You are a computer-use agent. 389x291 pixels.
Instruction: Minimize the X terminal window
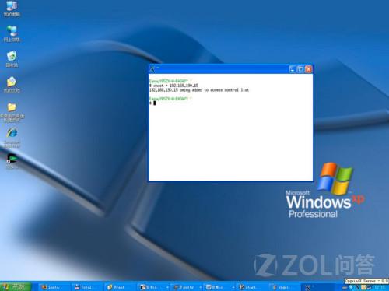click(x=293, y=69)
